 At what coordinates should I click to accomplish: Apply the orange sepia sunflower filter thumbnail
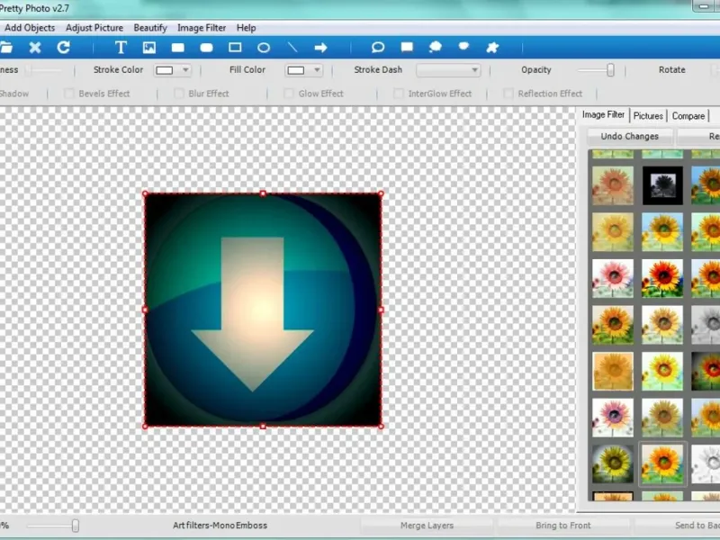click(x=613, y=371)
